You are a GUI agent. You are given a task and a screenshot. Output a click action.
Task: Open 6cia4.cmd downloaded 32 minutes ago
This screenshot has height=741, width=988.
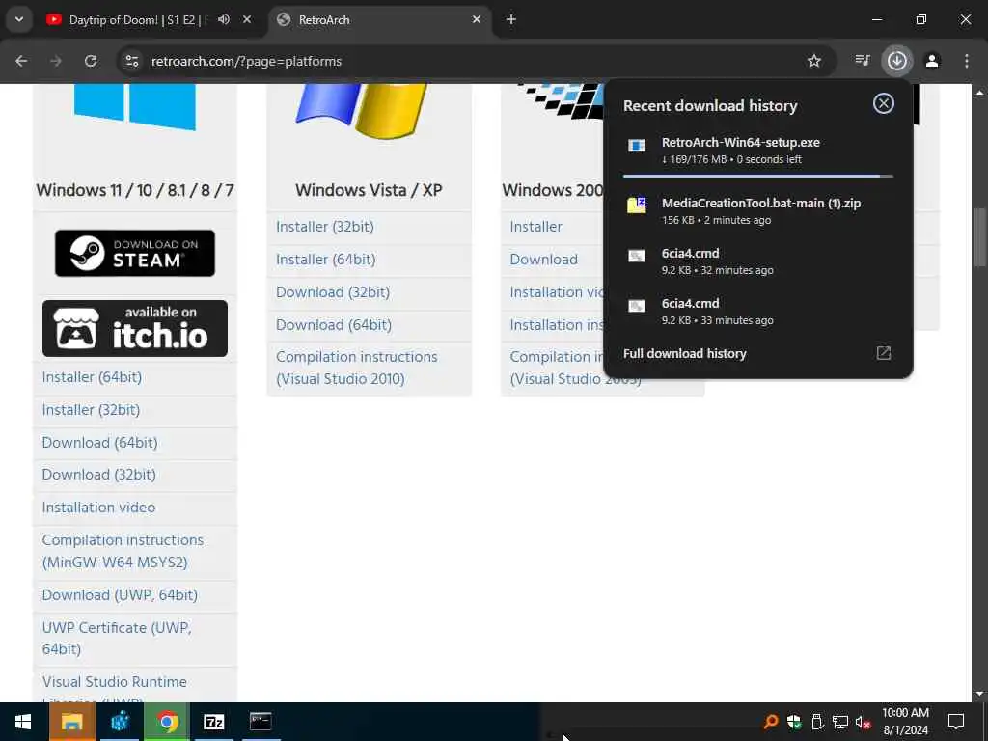pos(757,261)
